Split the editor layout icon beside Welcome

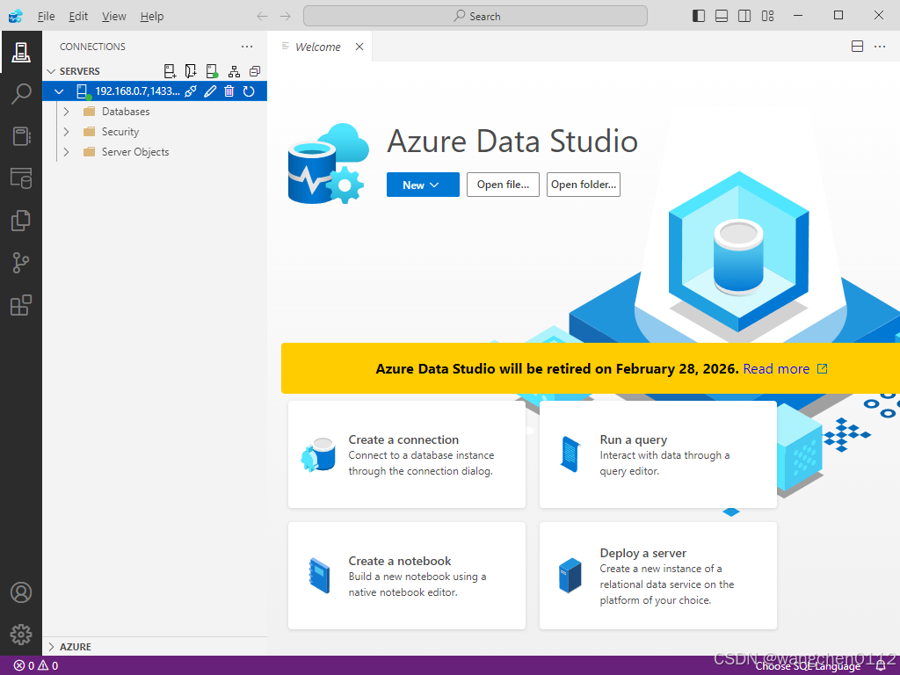[857, 47]
